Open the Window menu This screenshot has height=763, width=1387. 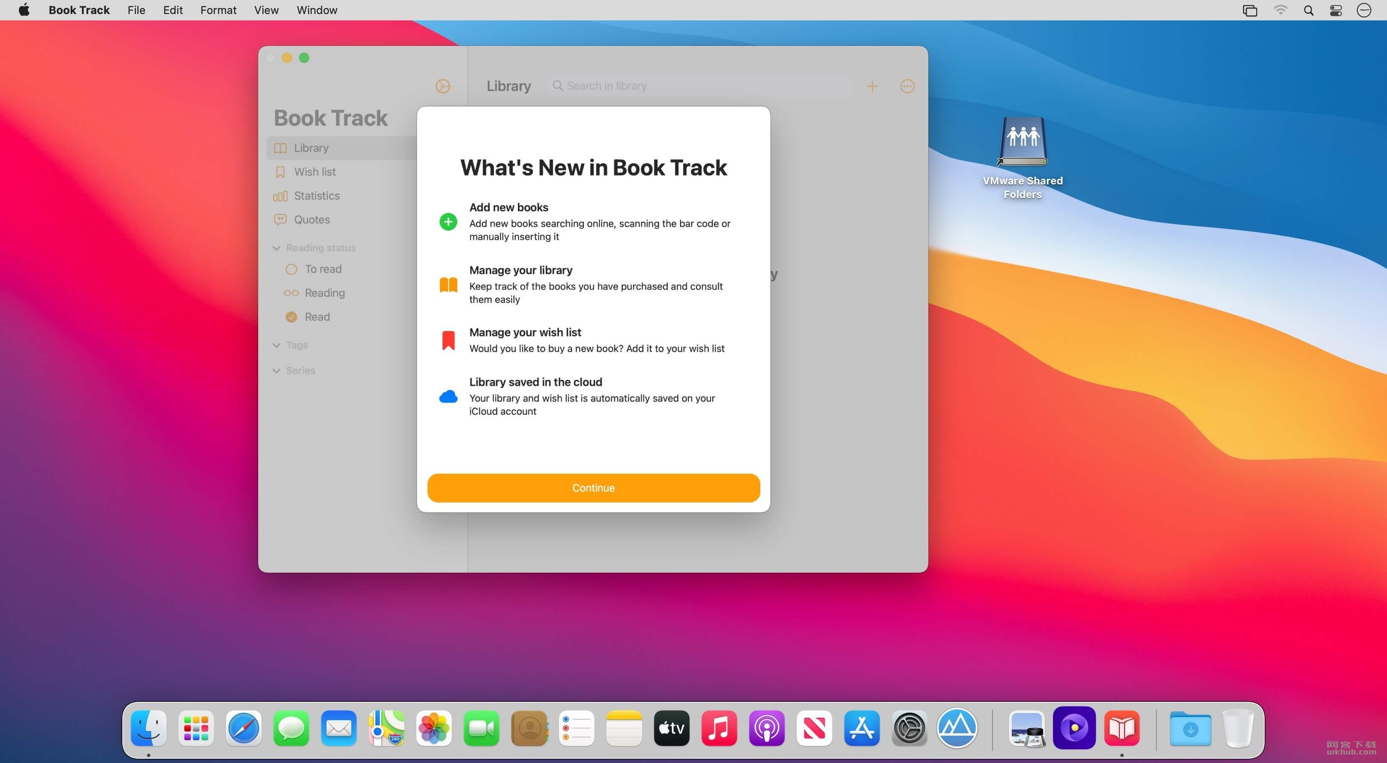[x=317, y=10]
